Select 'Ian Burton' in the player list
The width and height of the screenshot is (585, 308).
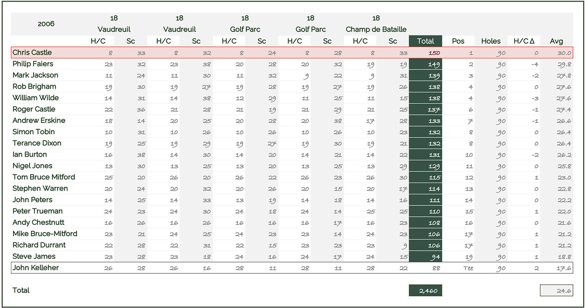tap(30, 154)
